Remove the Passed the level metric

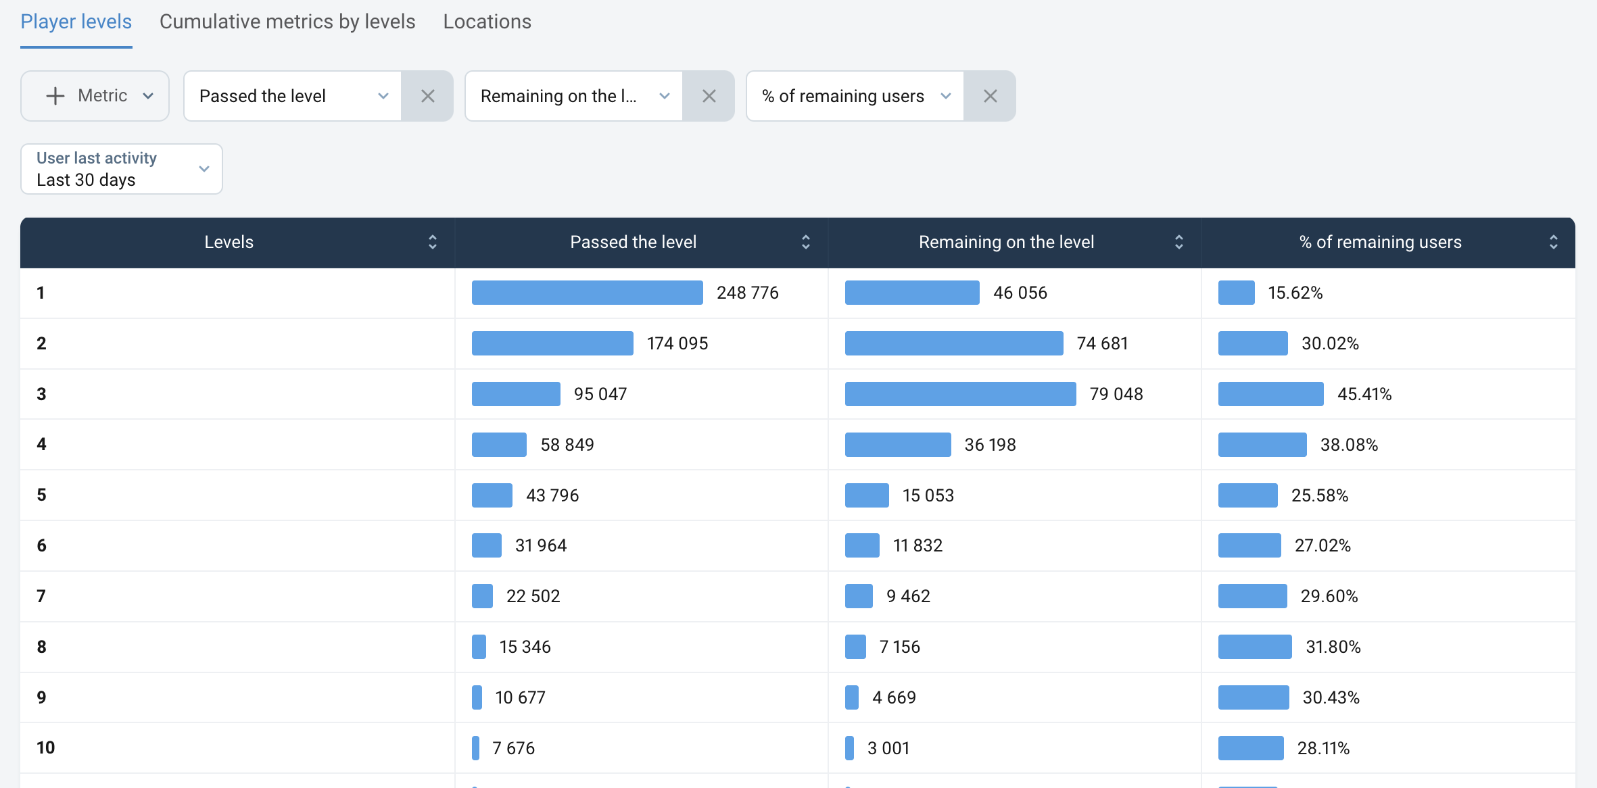point(427,96)
